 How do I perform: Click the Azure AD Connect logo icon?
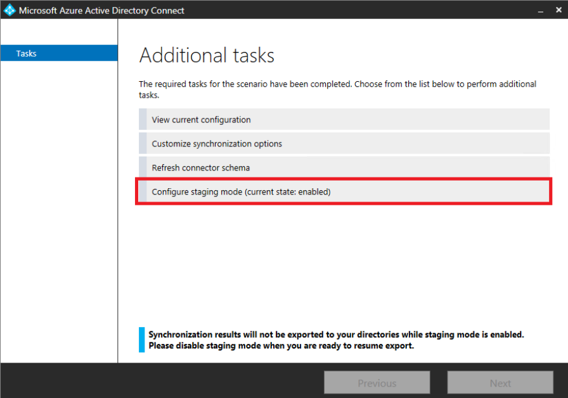[10, 10]
